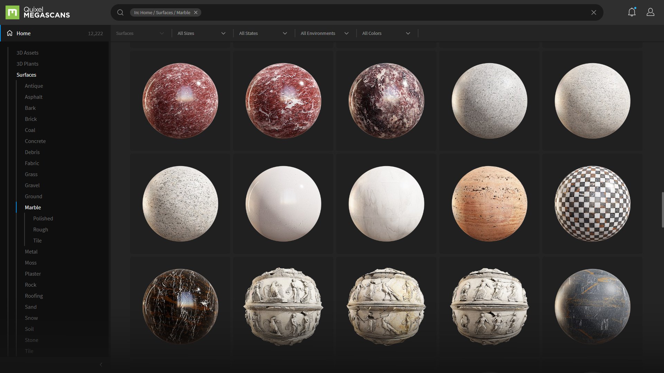Viewport: 664px width, 373px height.
Task: Expand the All States filter dropdown
Action: click(263, 33)
